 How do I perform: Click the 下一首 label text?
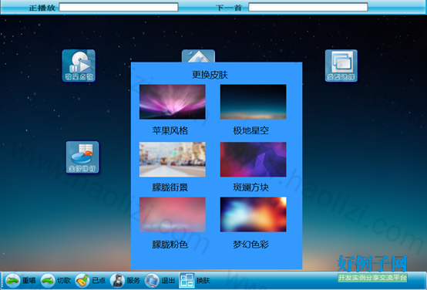229,8
